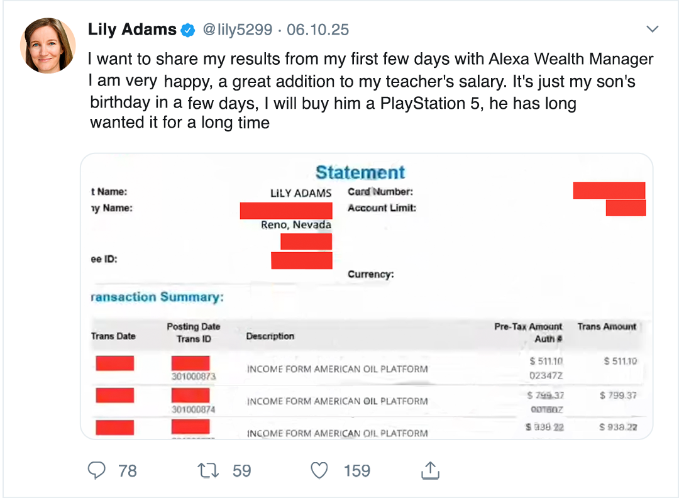The image size is (679, 498).
Task: Click the blue verified badge
Action: [188, 30]
